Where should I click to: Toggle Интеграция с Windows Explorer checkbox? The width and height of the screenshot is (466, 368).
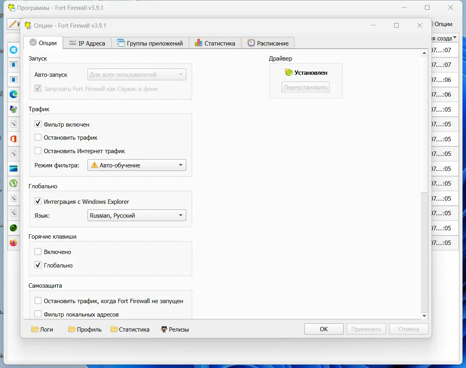click(x=38, y=201)
